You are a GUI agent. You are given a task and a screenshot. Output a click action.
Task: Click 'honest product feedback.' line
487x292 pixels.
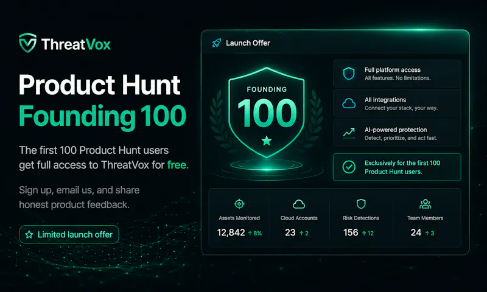coord(74,205)
